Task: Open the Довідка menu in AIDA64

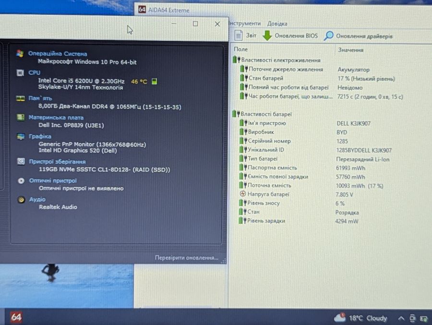Action: [x=277, y=24]
